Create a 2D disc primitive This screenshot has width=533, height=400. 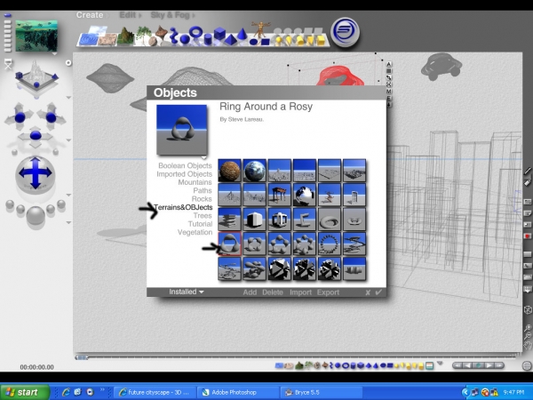coord(253,42)
